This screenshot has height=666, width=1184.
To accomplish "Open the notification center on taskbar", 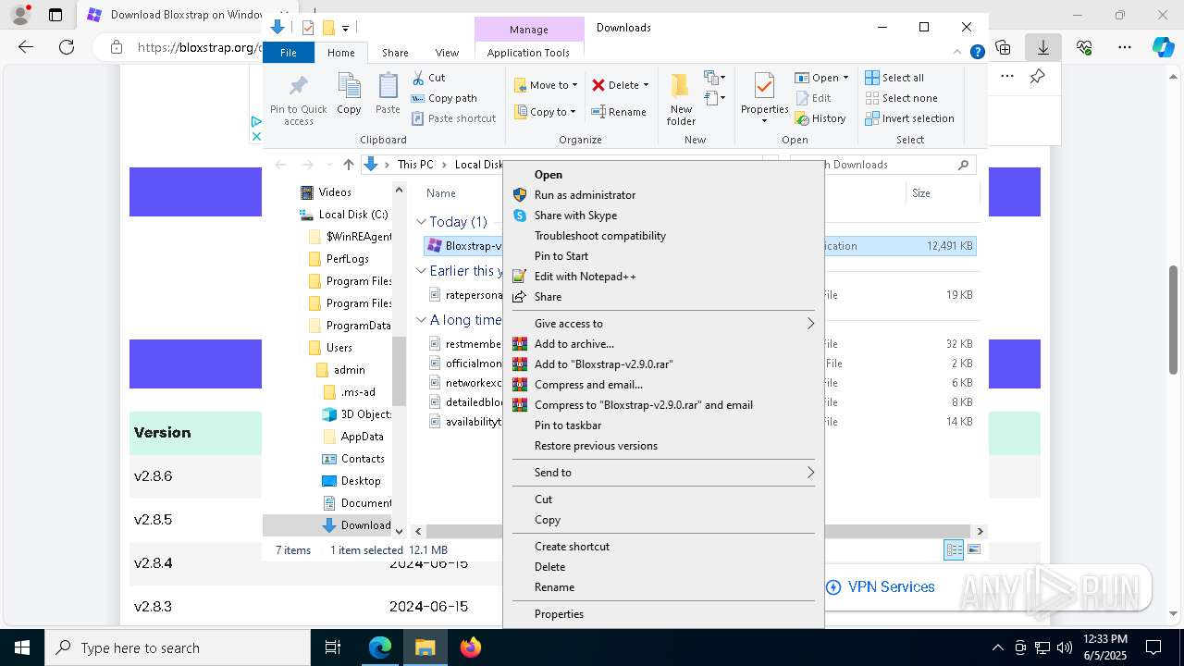I will 1153,647.
